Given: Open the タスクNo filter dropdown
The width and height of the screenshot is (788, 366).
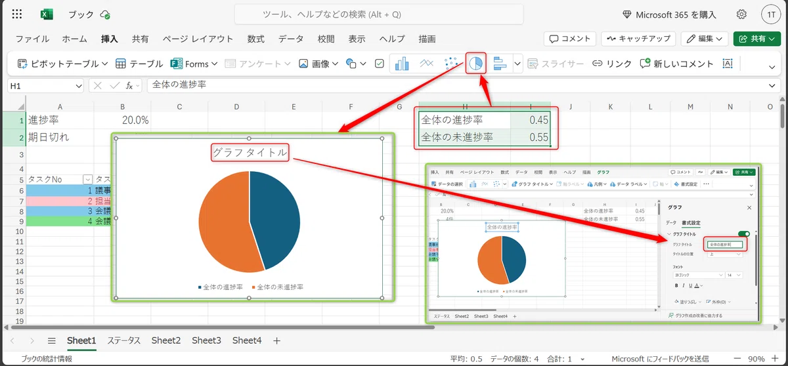Looking at the screenshot, I should pyautogui.click(x=87, y=179).
